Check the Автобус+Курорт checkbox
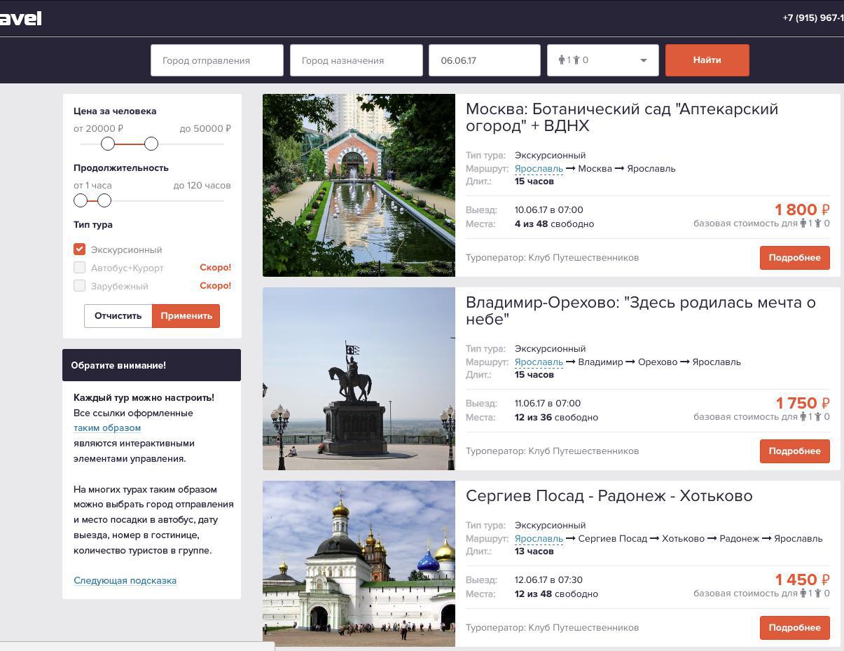 click(x=79, y=267)
